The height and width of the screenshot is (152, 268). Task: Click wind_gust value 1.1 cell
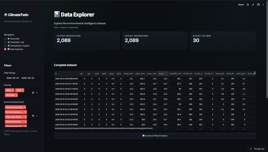[241, 94]
